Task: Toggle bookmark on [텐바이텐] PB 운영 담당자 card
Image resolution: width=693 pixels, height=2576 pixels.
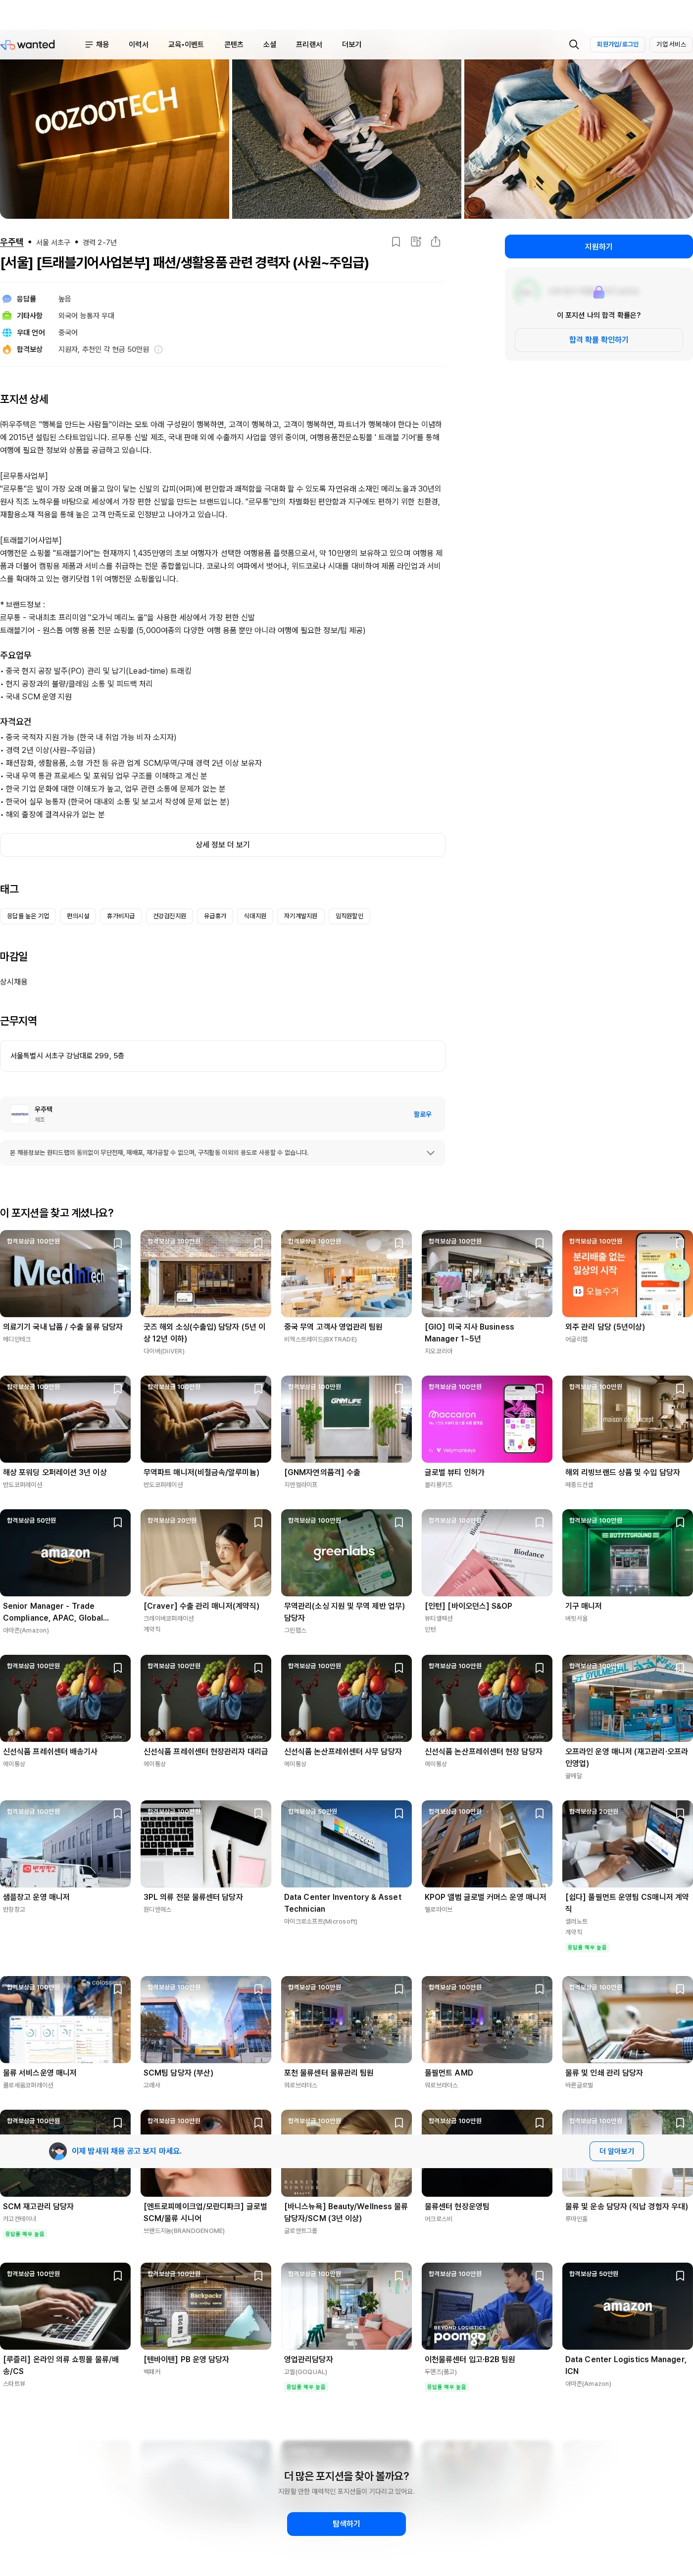Action: (x=258, y=2275)
